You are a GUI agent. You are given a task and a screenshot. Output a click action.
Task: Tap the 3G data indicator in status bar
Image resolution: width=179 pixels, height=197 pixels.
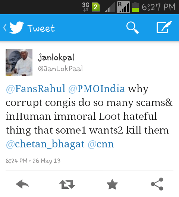[x=86, y=7]
